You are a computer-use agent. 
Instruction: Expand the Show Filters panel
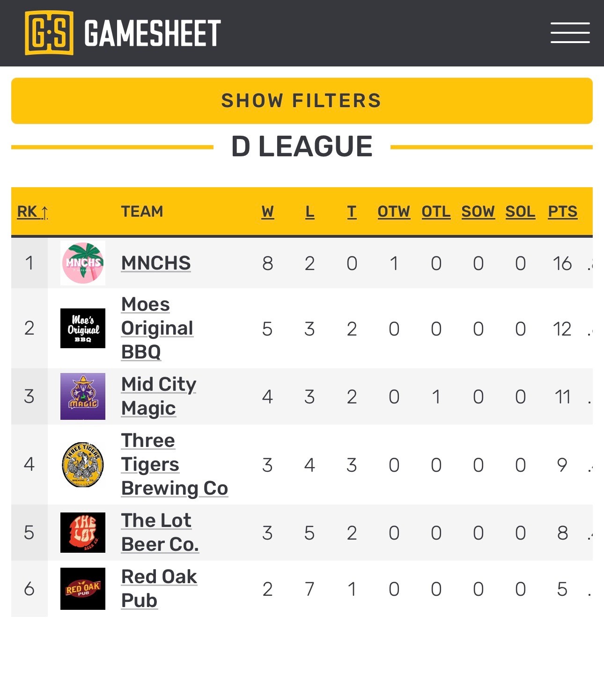302,101
